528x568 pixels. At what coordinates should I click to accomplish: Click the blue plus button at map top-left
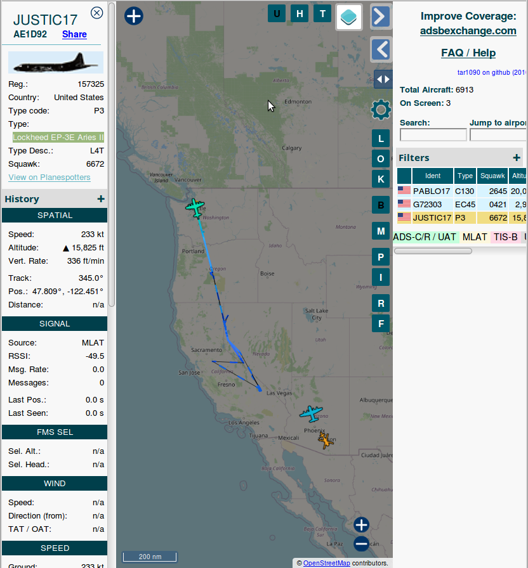tap(134, 16)
